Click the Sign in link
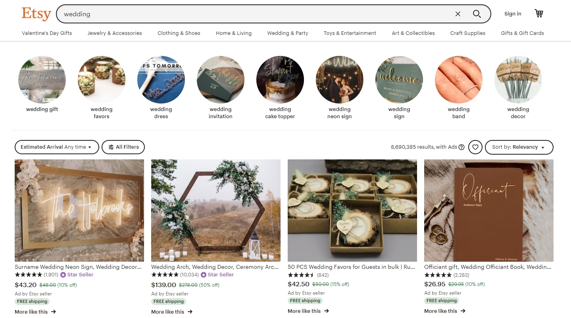Image resolution: width=571 pixels, height=318 pixels. (513, 14)
